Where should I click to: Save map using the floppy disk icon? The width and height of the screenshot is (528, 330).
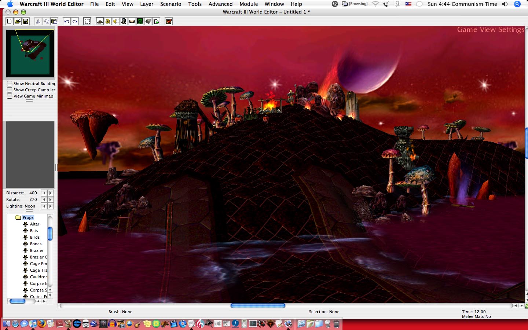[26, 21]
